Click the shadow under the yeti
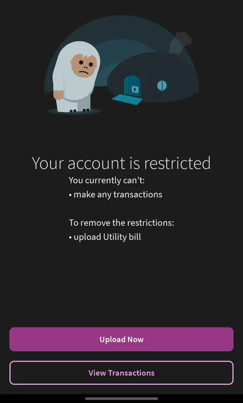The image size is (243, 403). 74,111
